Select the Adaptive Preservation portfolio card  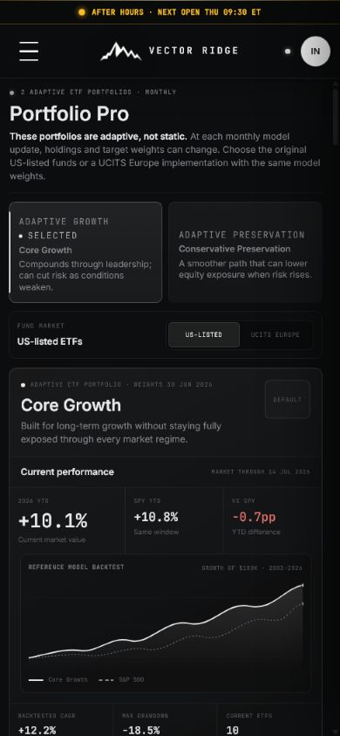point(245,252)
